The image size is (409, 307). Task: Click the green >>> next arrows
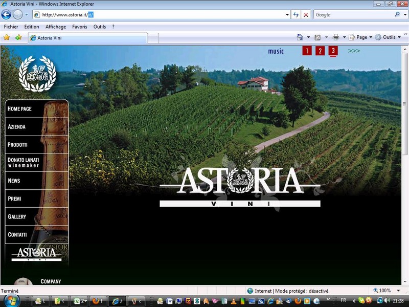pos(354,51)
